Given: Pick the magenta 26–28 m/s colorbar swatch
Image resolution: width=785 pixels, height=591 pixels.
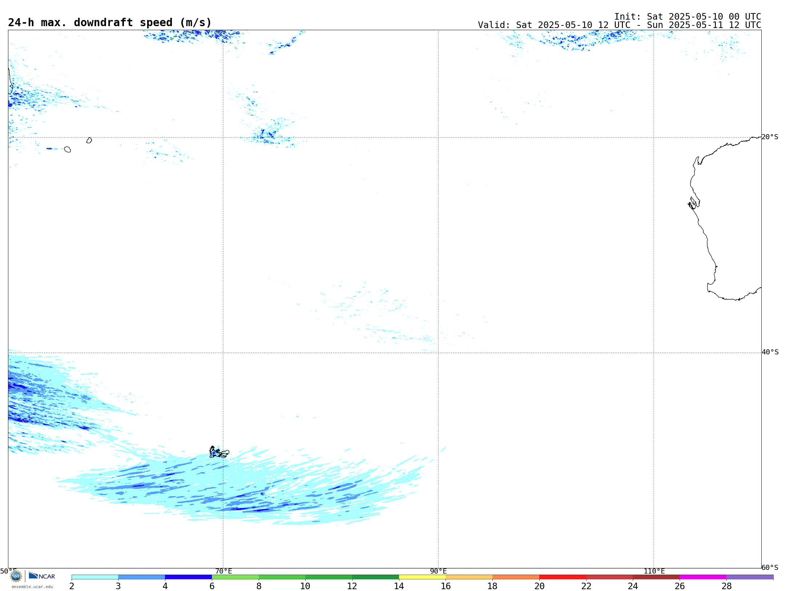Looking at the screenshot, I should (x=703, y=577).
